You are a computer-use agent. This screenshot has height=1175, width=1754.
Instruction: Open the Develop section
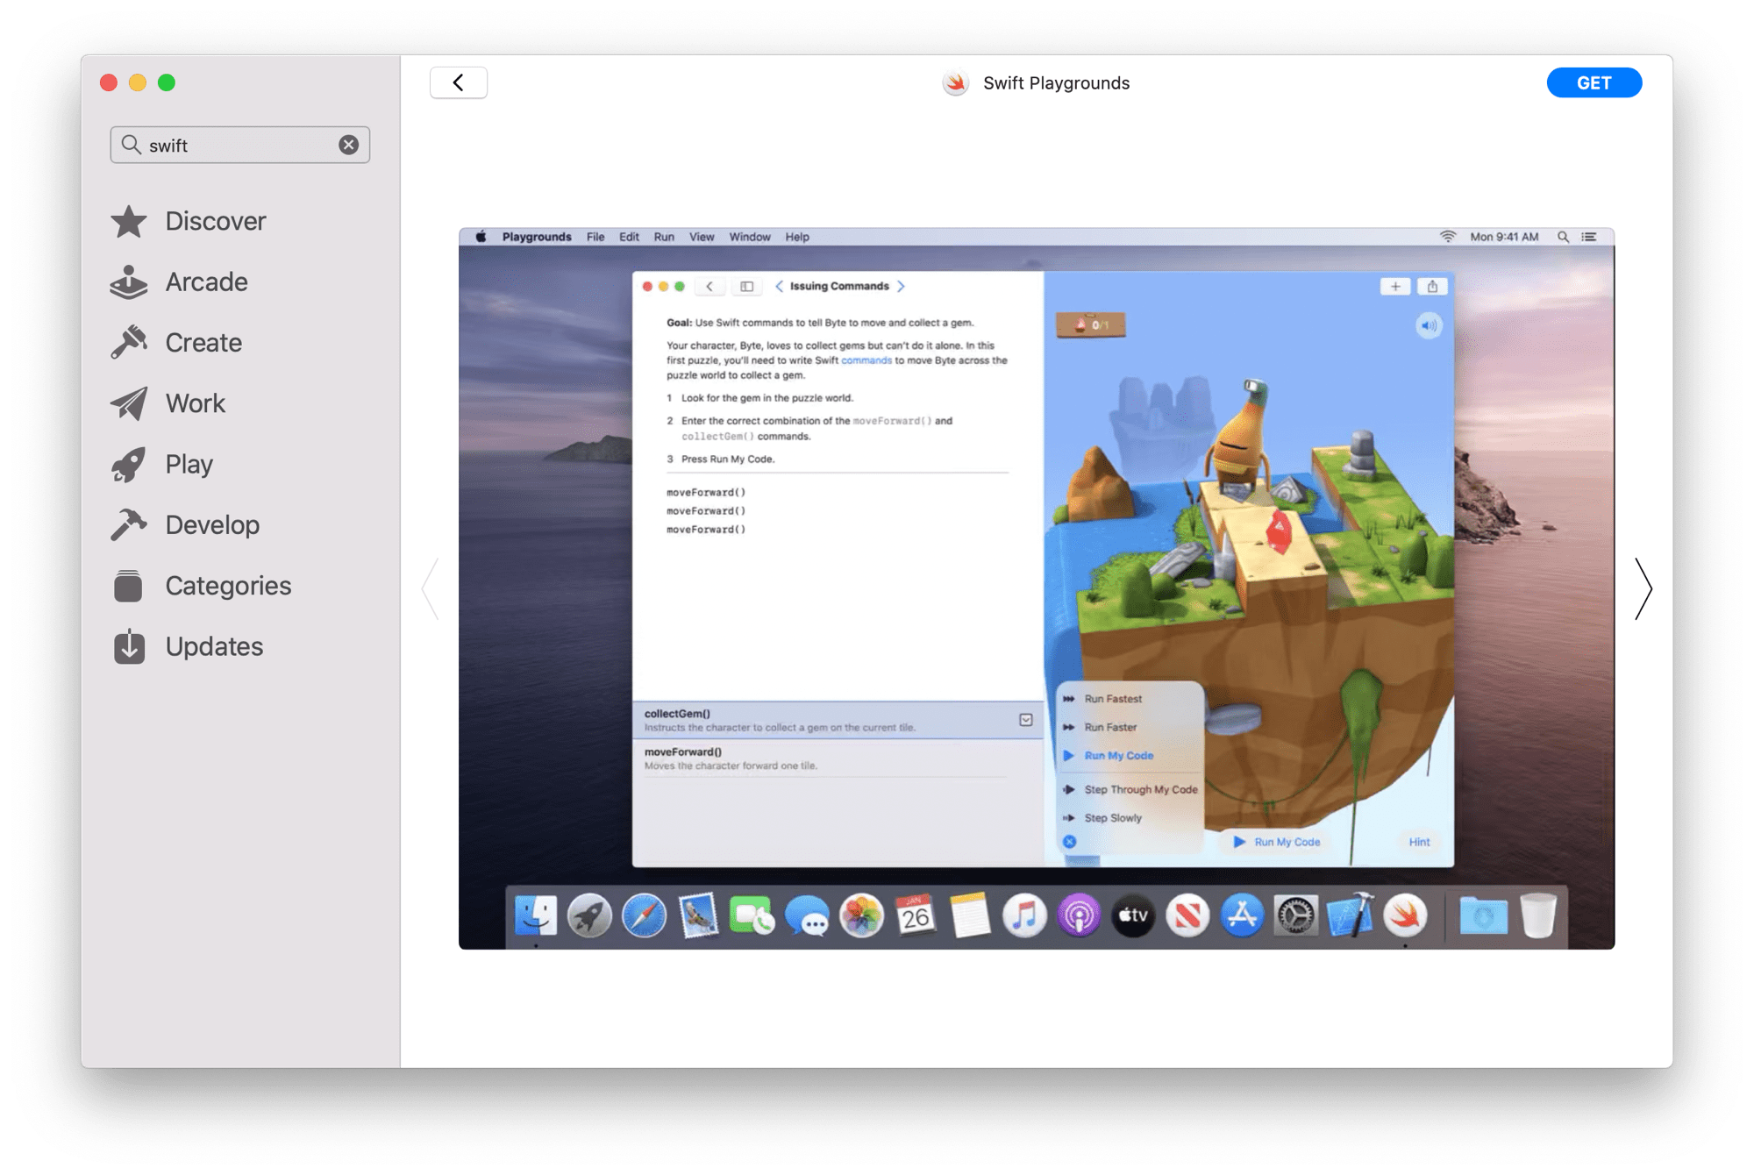coord(211,524)
